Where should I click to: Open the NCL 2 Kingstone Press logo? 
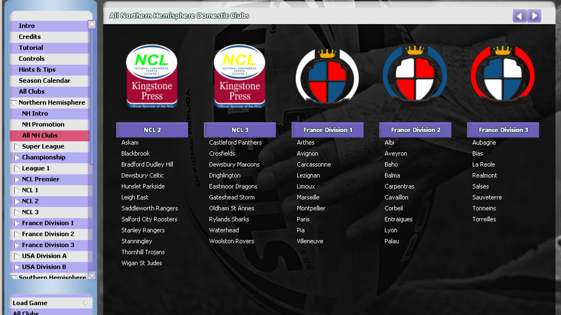pos(152,76)
